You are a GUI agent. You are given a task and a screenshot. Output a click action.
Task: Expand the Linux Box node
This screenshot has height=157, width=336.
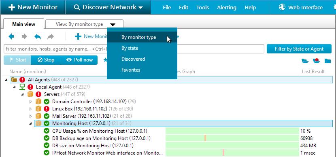click(x=30, y=109)
